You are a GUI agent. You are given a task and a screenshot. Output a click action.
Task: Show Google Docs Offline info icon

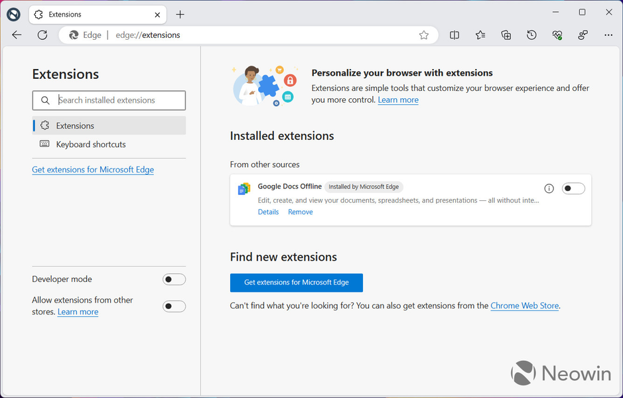click(549, 188)
